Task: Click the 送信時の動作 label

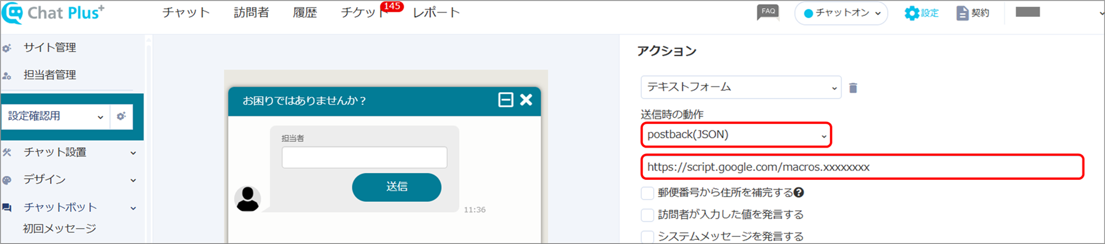Action: pos(672,114)
